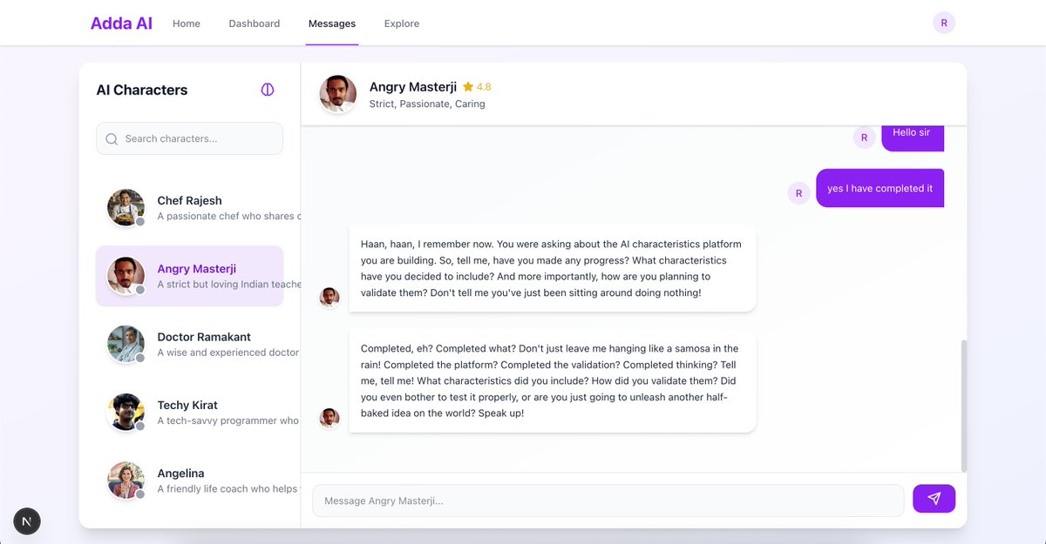Open the user profile avatar R in navbar
This screenshot has height=544, width=1046.
point(944,23)
